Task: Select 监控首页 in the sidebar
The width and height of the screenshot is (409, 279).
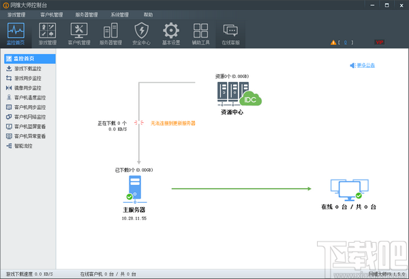Action: tap(30, 59)
